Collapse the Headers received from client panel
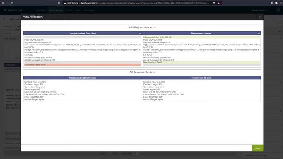283x159 pixels. pos(140,33)
